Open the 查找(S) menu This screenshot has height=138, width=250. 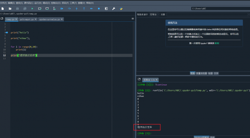pyautogui.click(x=19, y=3)
